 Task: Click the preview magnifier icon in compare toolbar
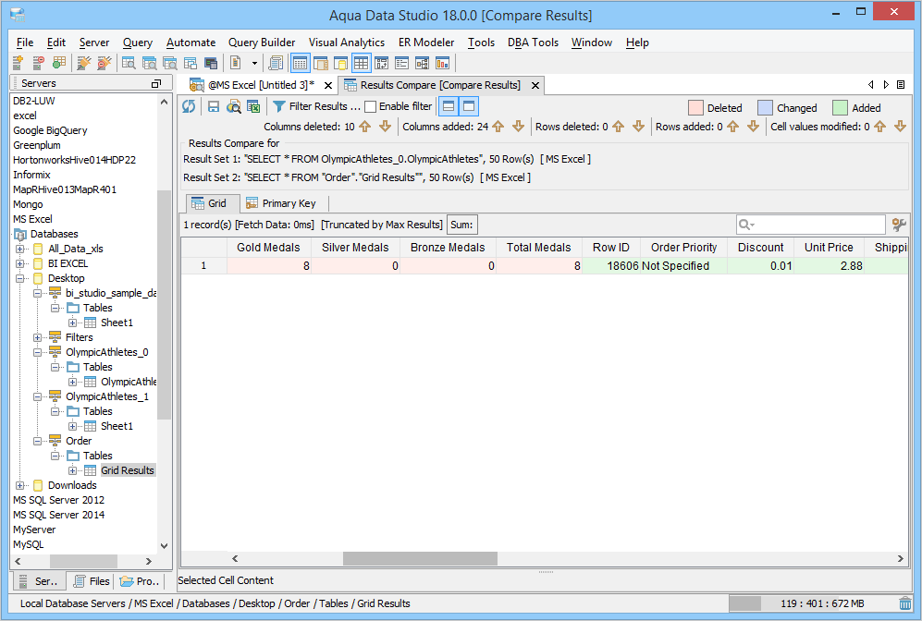233,106
